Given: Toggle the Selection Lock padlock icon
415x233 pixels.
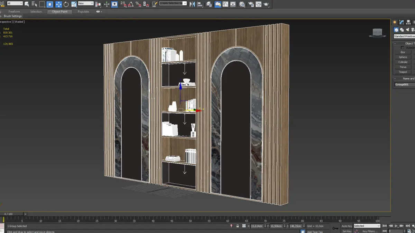Looking at the screenshot, I should click(238, 226).
